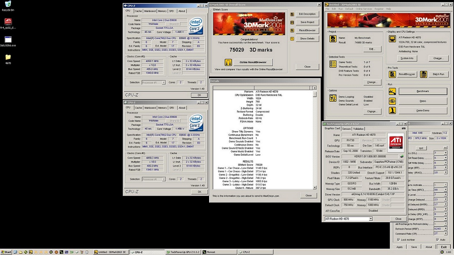Open the SPD tab in the lower CPU-Z window
Image resolution: width=454 pixels, height=255 pixels.
[x=172, y=108]
